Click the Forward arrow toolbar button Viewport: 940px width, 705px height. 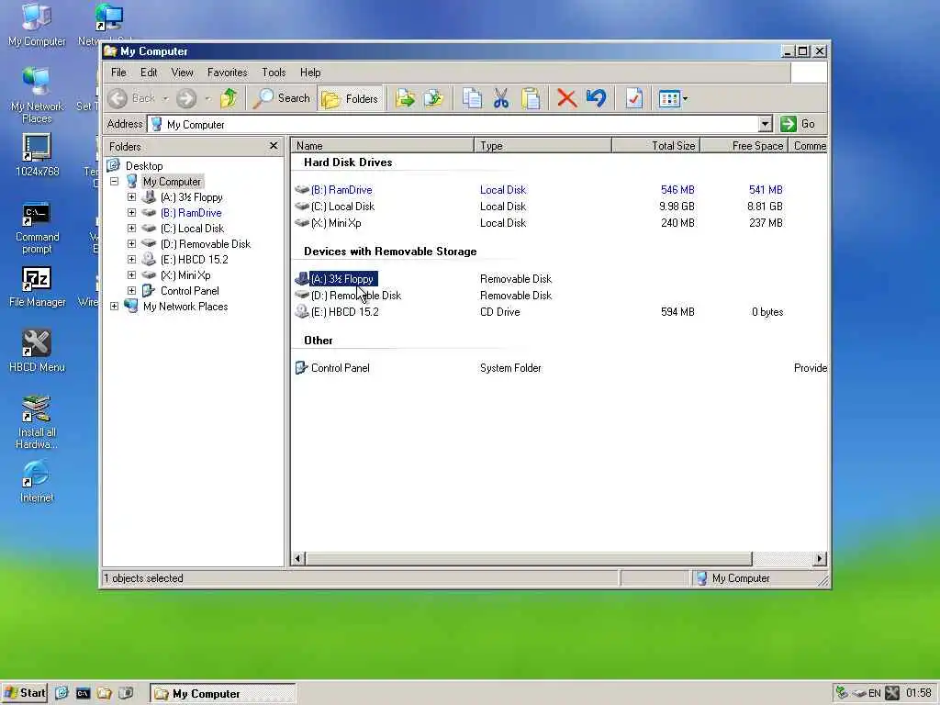tap(186, 98)
